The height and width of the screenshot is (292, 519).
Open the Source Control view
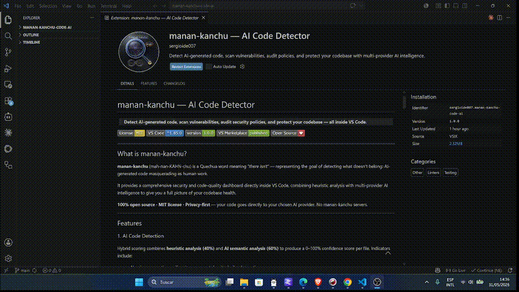pos(8,52)
